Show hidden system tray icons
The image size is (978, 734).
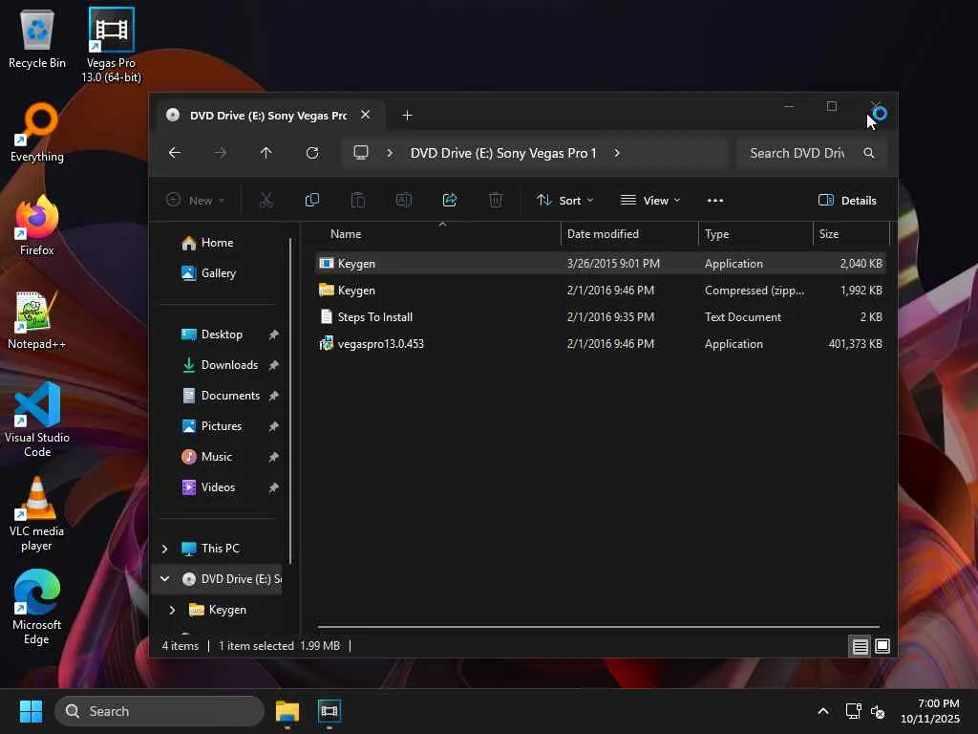(823, 711)
